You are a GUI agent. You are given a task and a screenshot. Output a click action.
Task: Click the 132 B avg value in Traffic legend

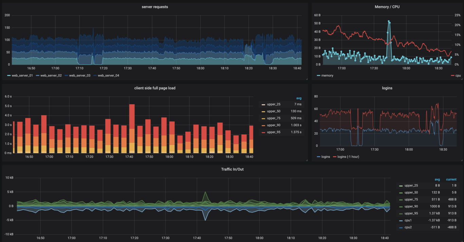[435, 193]
